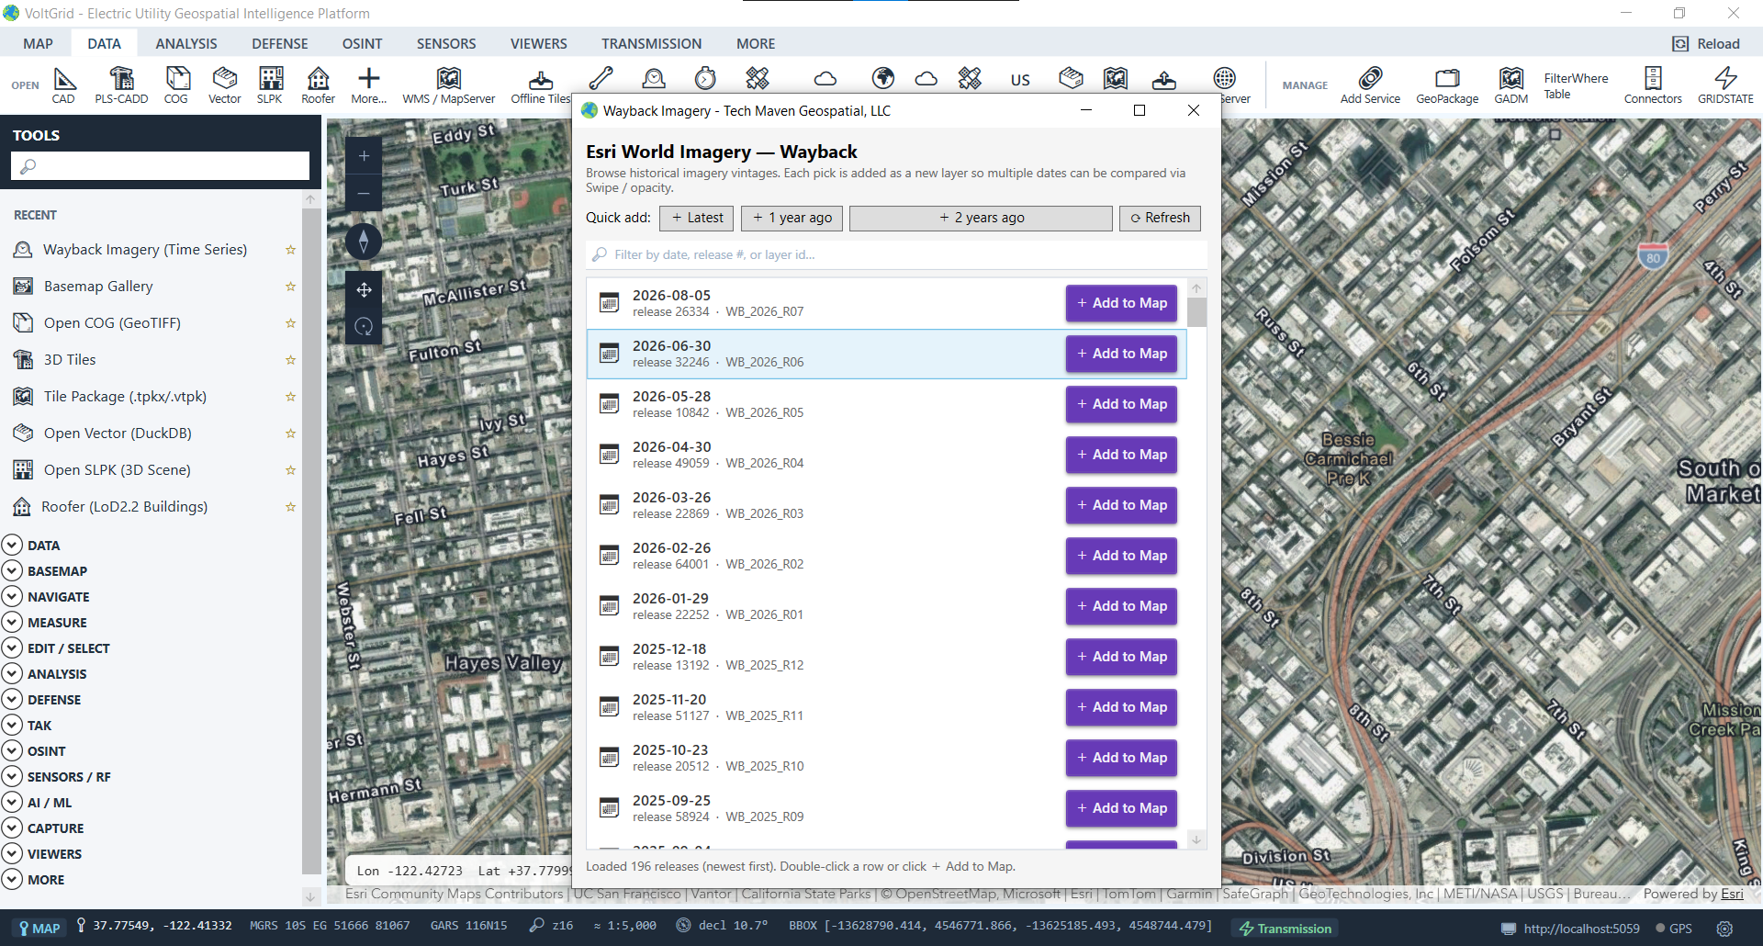Viewport: 1763px width, 946px height.
Task: Click quick add 1 year ago
Action: point(792,218)
